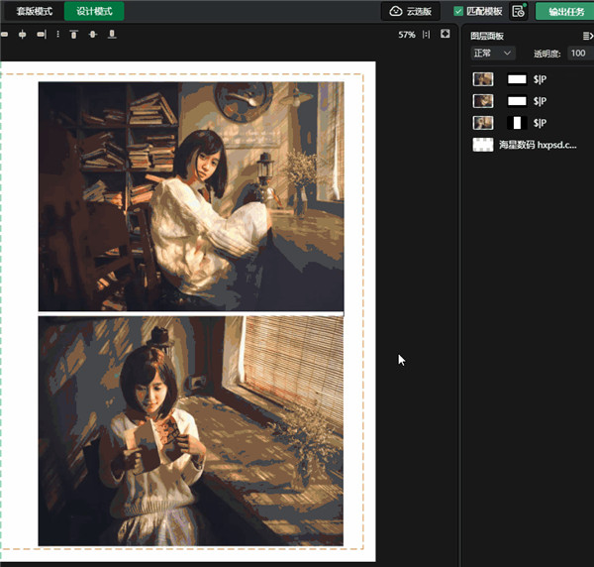
Task: Align objects to right edge
Action: [x=42, y=35]
